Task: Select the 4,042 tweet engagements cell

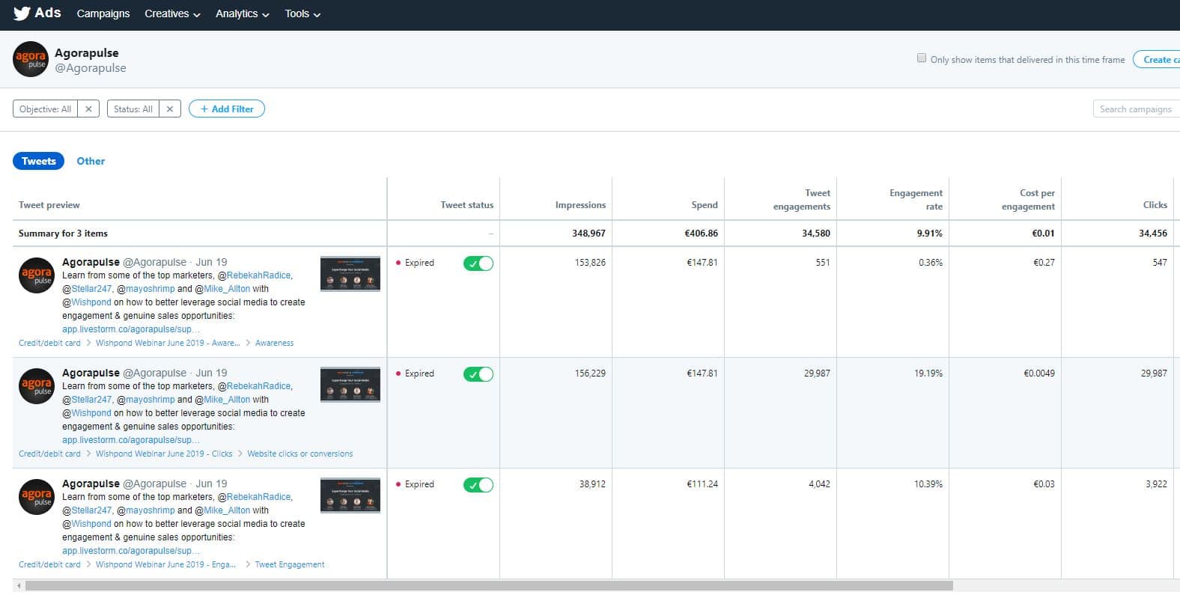Action: (819, 484)
